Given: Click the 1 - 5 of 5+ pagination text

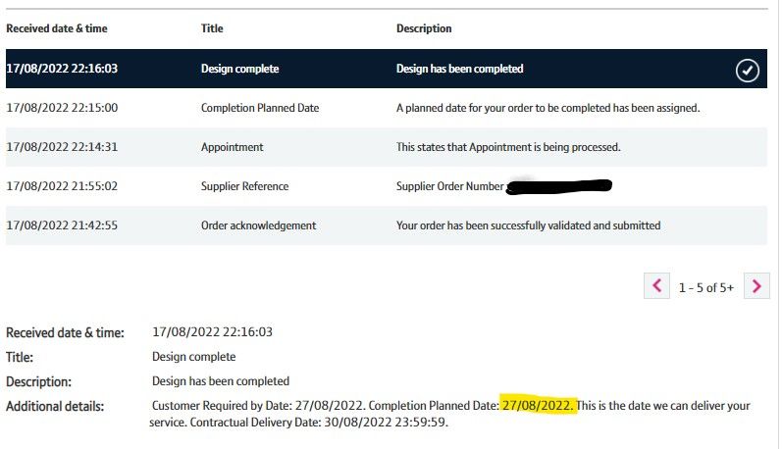Looking at the screenshot, I should coord(706,287).
